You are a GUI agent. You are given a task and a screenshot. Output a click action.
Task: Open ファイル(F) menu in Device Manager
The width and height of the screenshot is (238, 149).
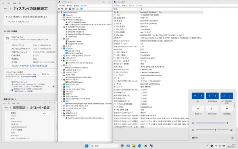[x=61, y=6]
